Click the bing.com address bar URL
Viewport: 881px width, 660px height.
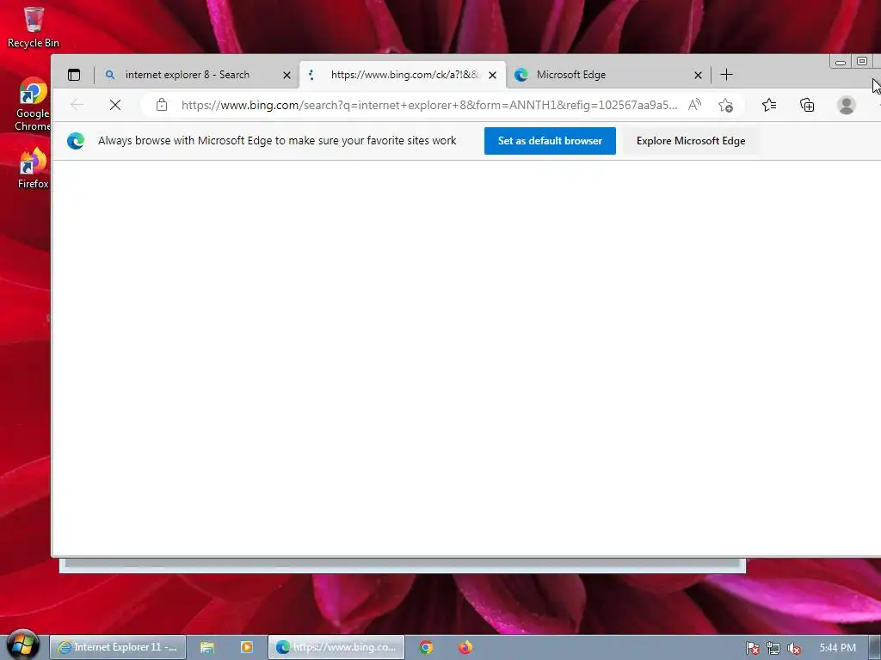(x=429, y=105)
